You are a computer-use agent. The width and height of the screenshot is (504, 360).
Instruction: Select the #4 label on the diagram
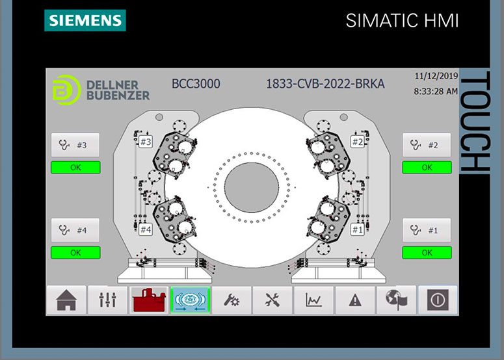tap(146, 229)
